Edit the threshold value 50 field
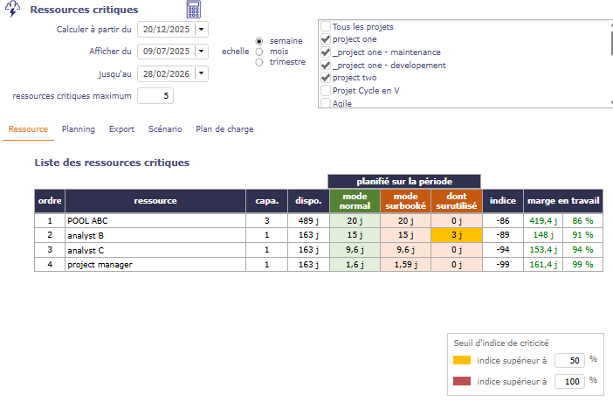The height and width of the screenshot is (409, 613). 568,360
